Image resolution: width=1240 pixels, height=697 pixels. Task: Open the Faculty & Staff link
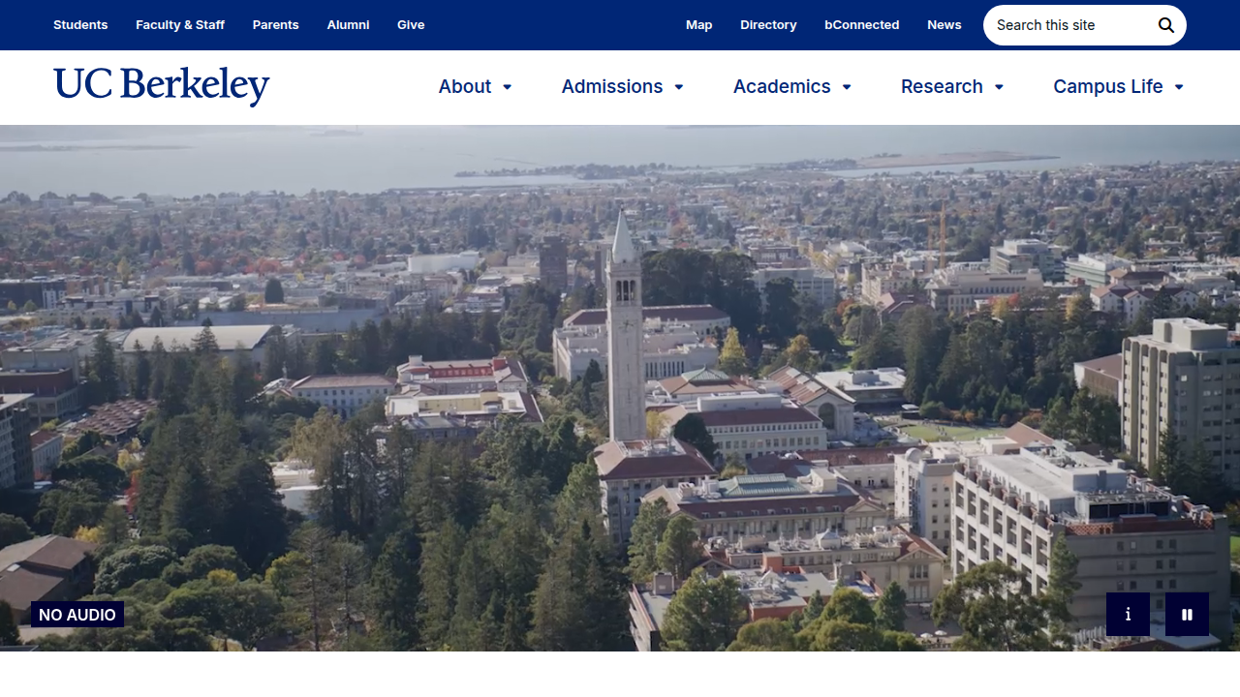point(180,25)
